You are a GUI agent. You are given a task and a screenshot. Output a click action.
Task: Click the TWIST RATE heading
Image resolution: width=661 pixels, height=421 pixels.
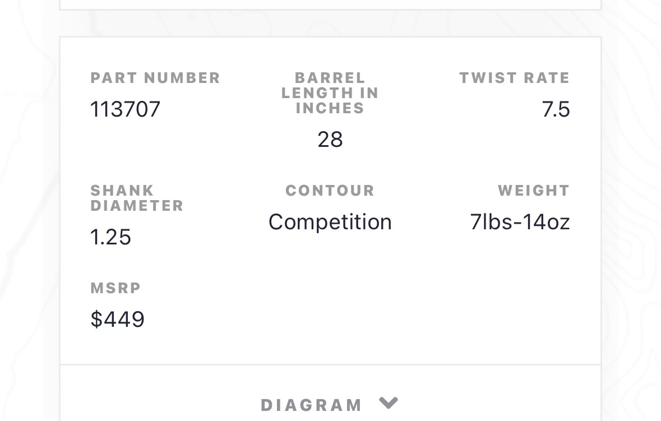pos(515,78)
